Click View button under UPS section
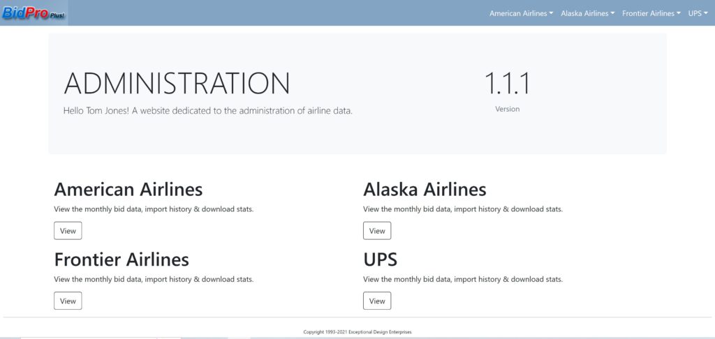Screen dimensions: 715x339 tap(377, 301)
